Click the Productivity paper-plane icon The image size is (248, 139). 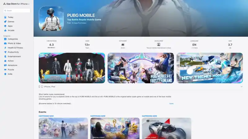[x=5, y=52]
